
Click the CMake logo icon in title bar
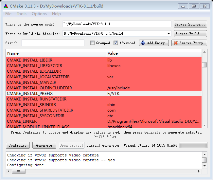point(6,6)
